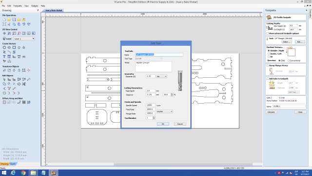Open the feed rate units dropdown
312x176 pixels.
(164, 111)
